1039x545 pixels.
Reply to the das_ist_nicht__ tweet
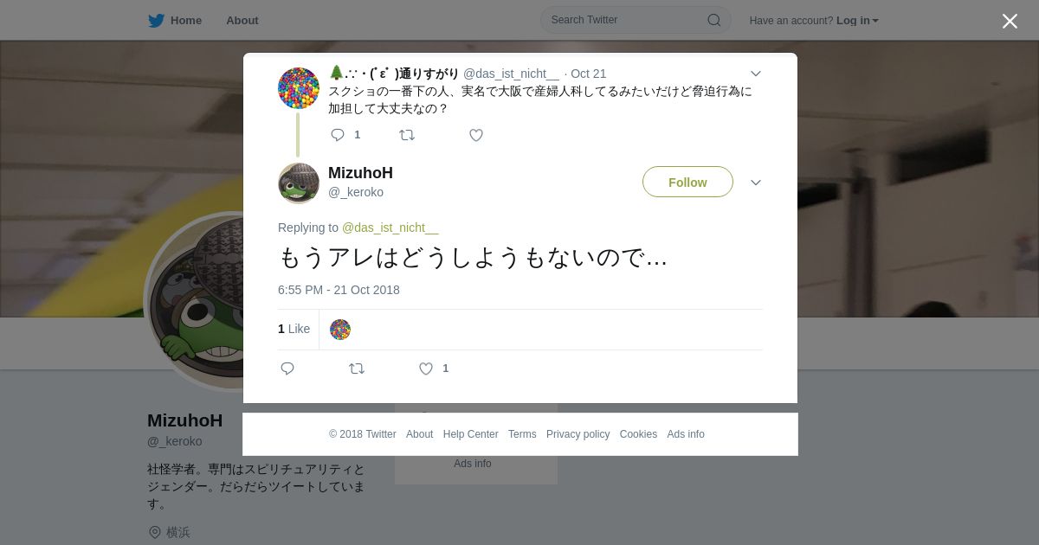point(338,135)
